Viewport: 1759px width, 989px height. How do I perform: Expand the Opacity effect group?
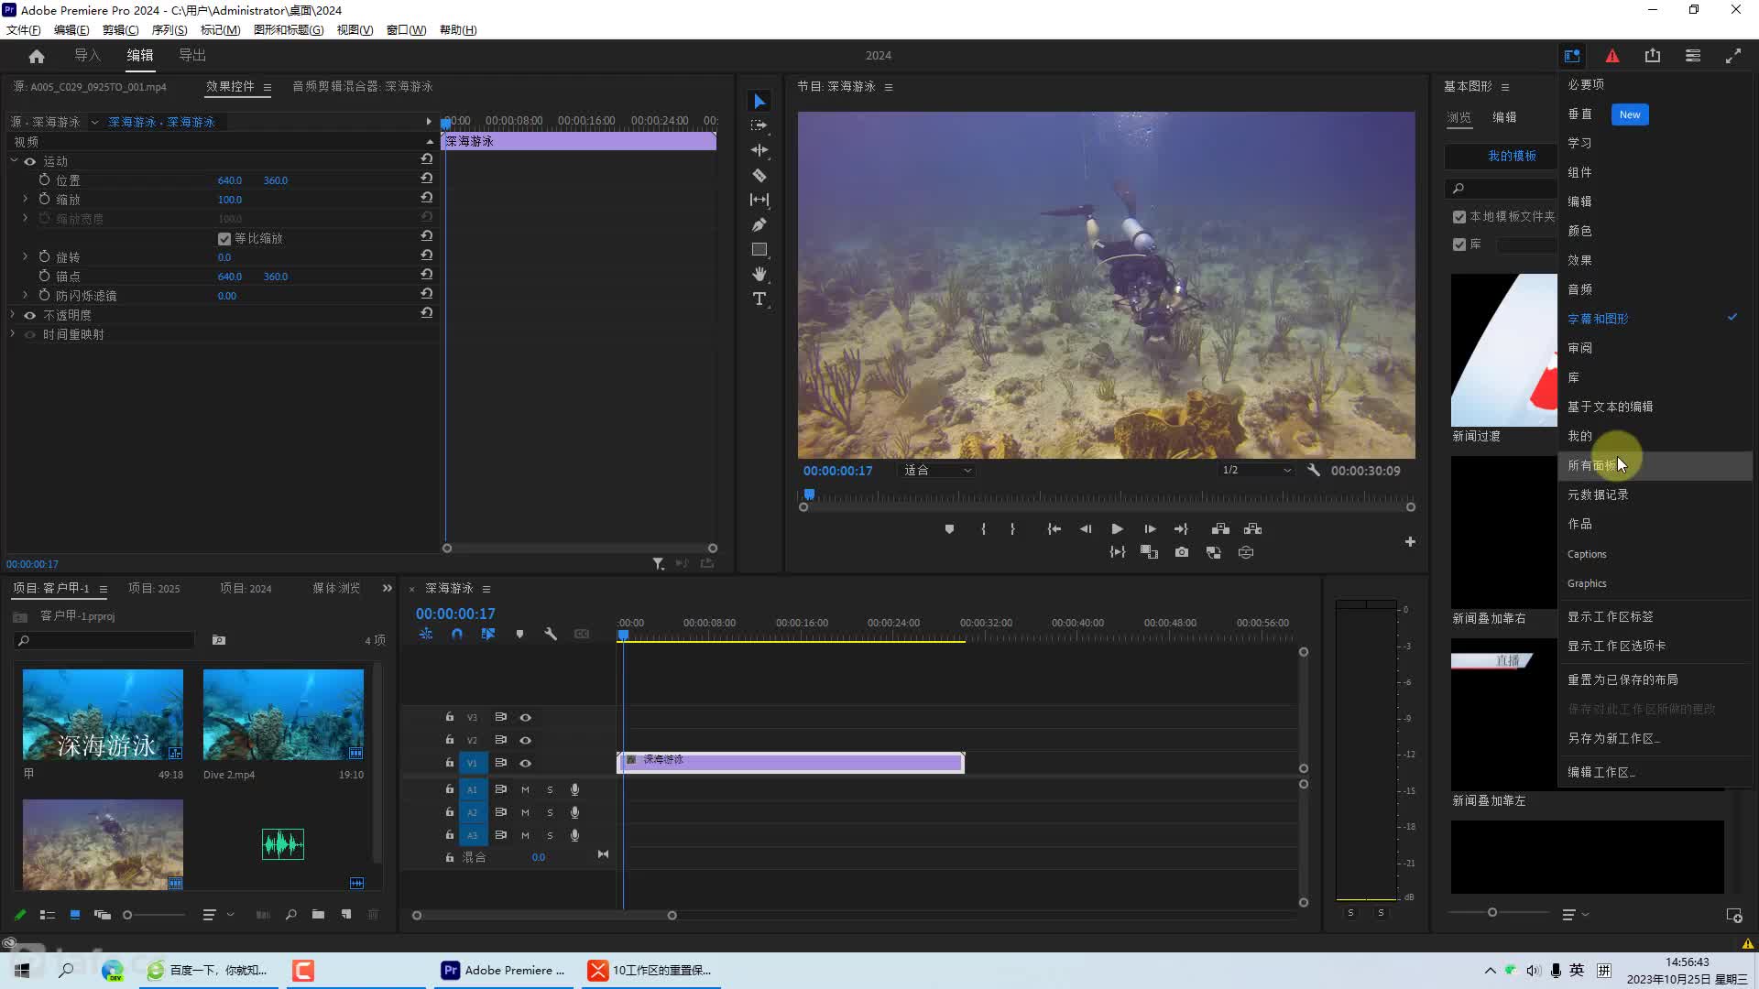click(13, 314)
